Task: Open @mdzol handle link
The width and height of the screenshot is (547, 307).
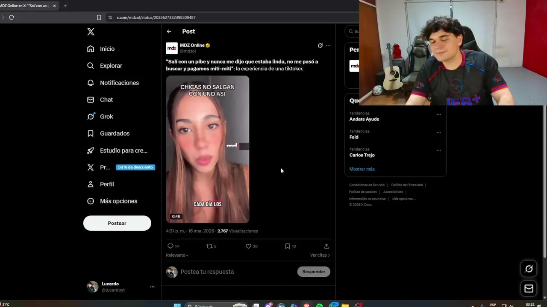Action: (188, 51)
